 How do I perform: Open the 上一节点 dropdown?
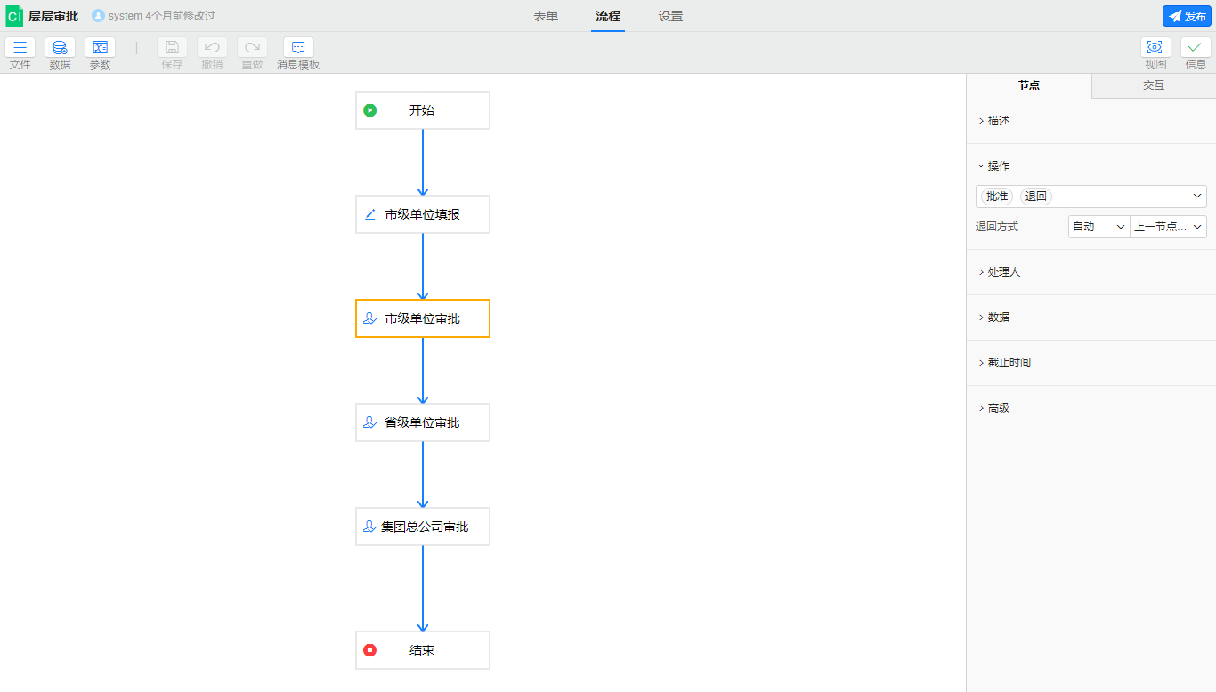1168,227
